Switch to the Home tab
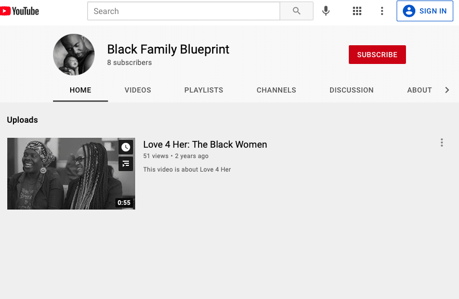The width and height of the screenshot is (459, 299). [x=81, y=90]
